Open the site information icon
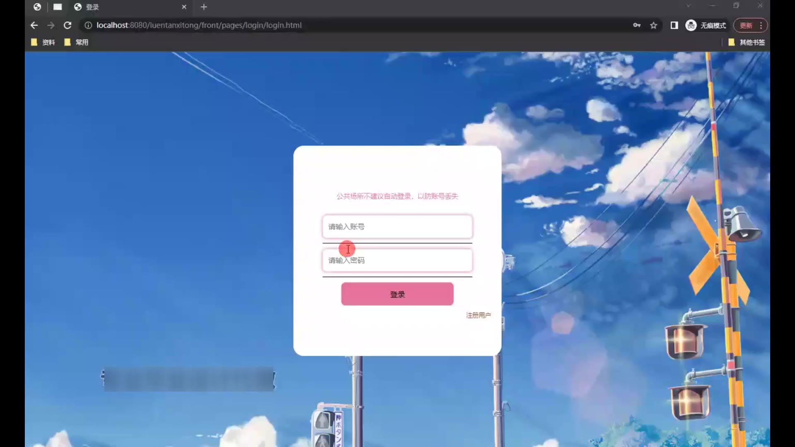Image resolution: width=795 pixels, height=447 pixels. click(88, 25)
